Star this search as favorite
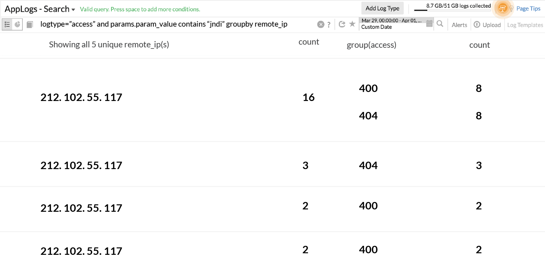This screenshot has width=545, height=274. [x=352, y=24]
